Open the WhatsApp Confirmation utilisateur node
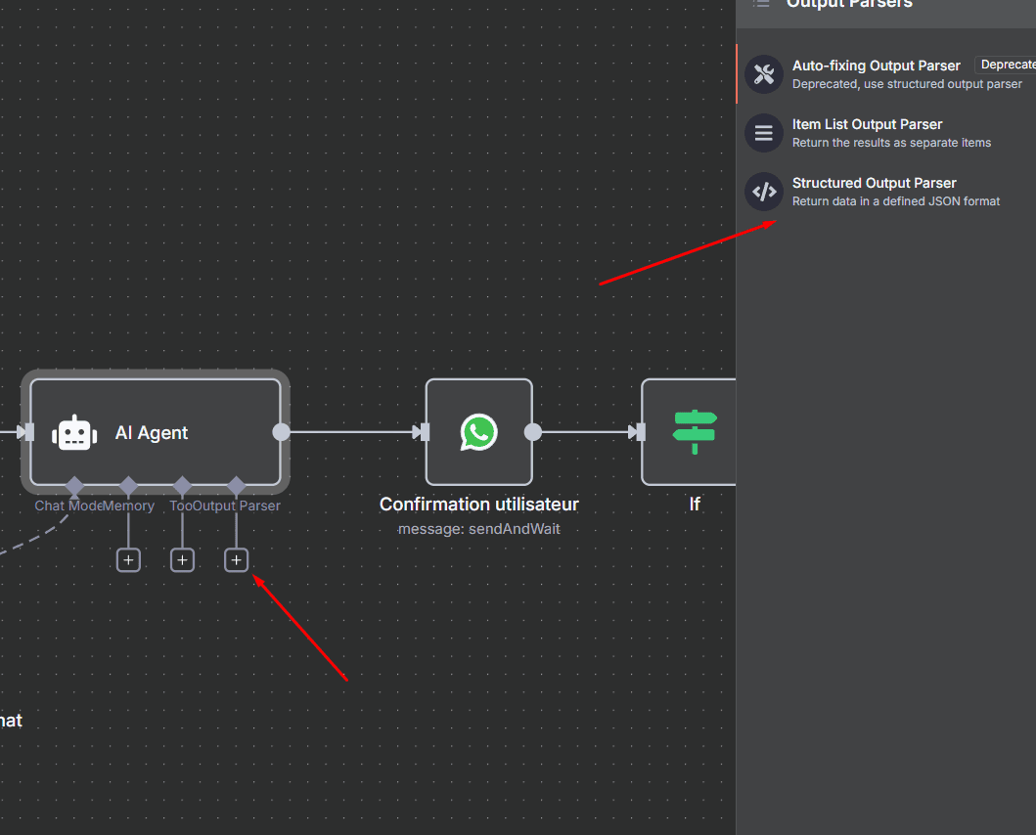Viewport: 1036px width, 835px height. (x=479, y=432)
